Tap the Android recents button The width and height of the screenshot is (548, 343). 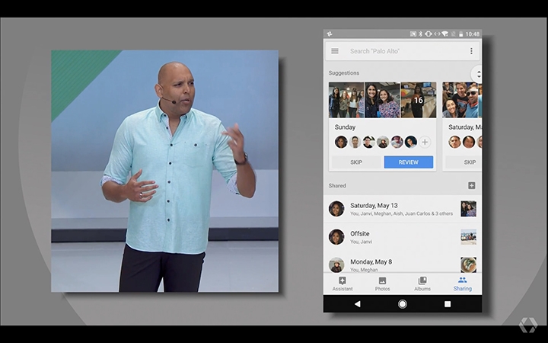coord(448,304)
